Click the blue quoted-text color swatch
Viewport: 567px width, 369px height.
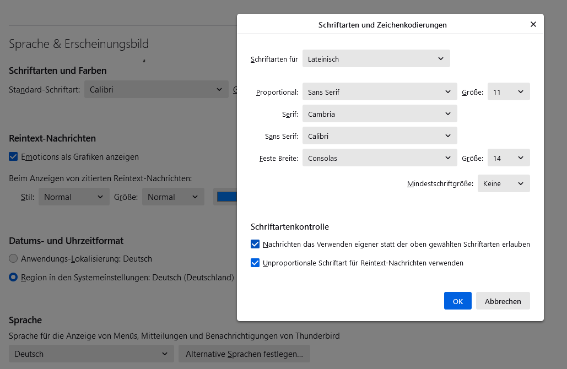point(226,197)
